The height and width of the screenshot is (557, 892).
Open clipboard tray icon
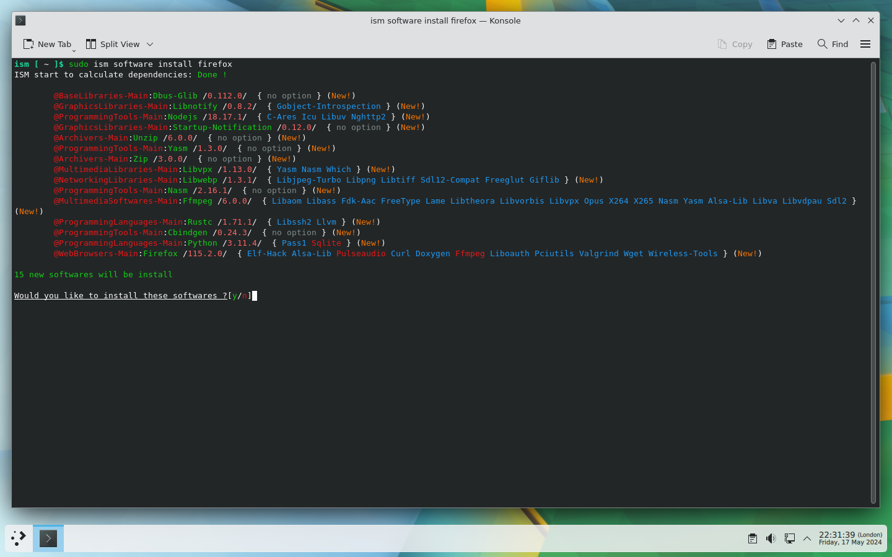click(x=753, y=538)
